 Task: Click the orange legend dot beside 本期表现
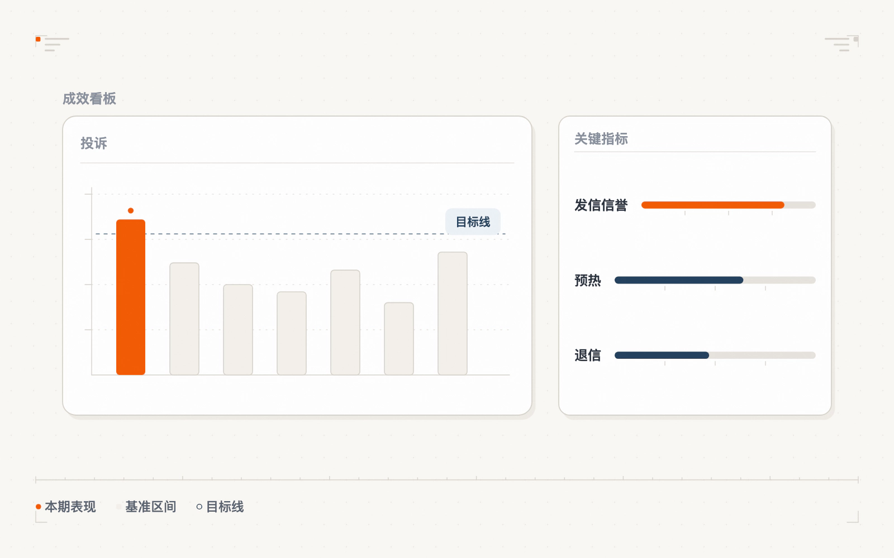point(39,507)
